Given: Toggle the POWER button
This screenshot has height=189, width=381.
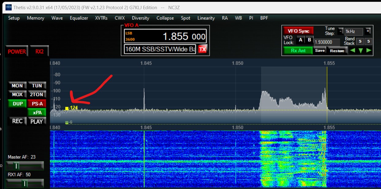Looking at the screenshot, I should click(17, 51).
